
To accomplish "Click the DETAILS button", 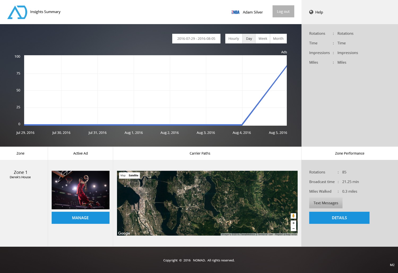I will 339,218.
